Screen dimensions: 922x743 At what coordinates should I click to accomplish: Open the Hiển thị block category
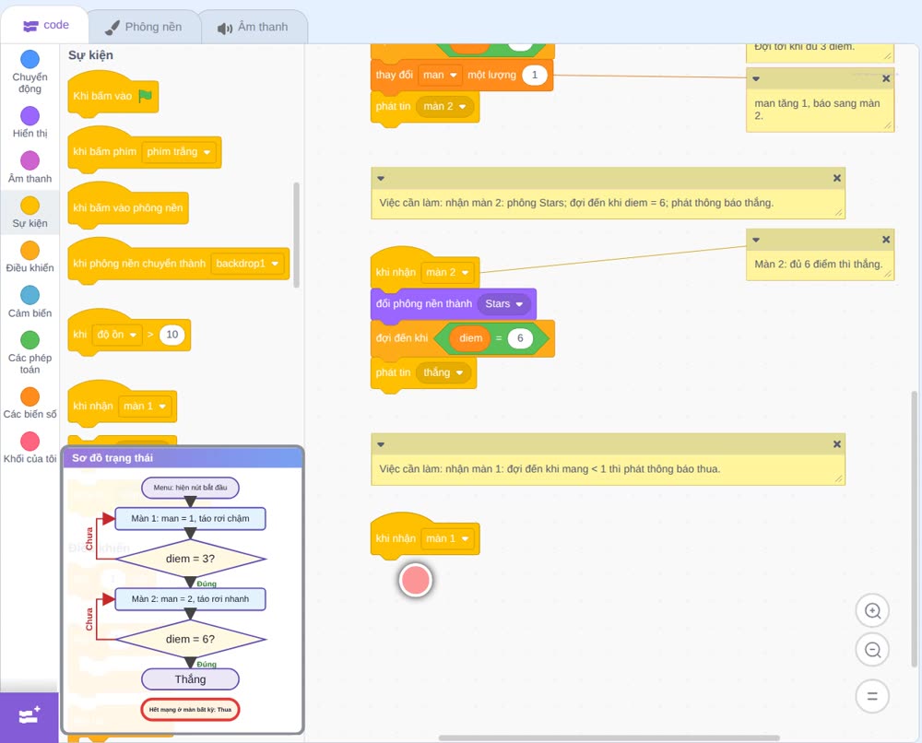tap(30, 123)
